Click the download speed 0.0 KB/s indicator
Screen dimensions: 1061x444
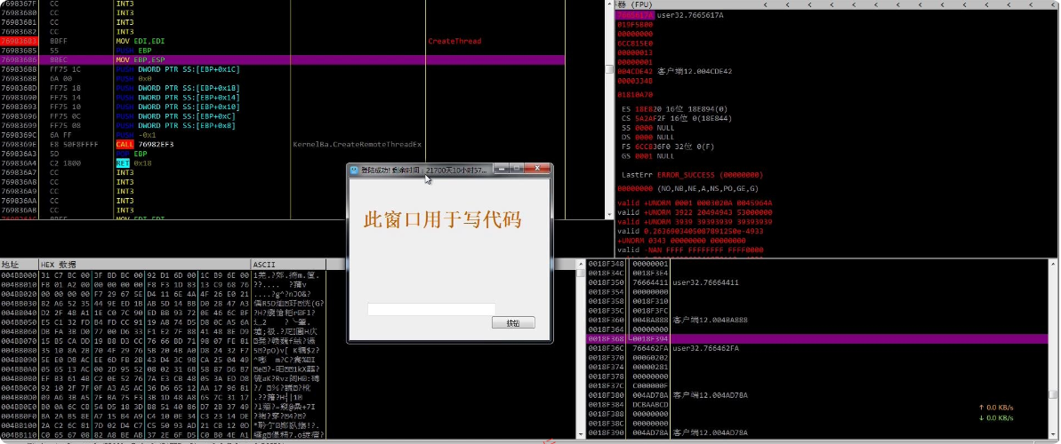click(x=995, y=417)
